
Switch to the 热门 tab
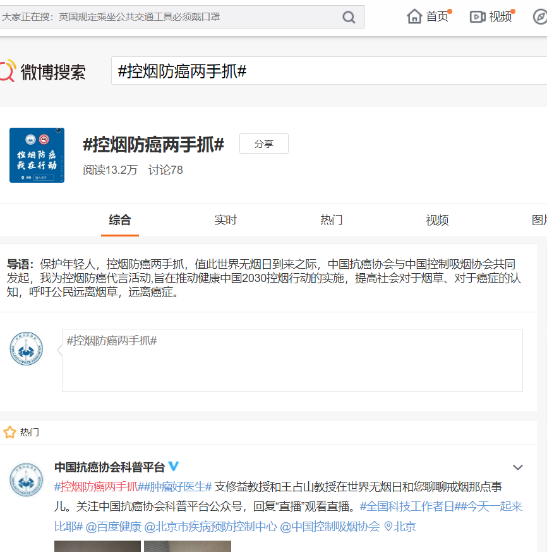331,220
